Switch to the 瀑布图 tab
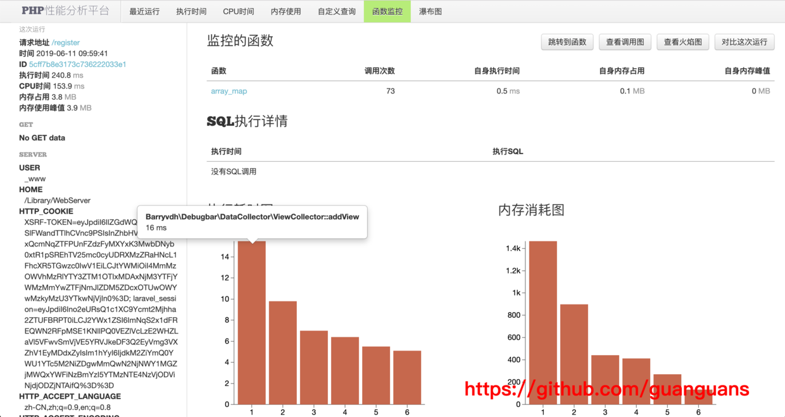The height and width of the screenshot is (417, 785). [x=430, y=11]
